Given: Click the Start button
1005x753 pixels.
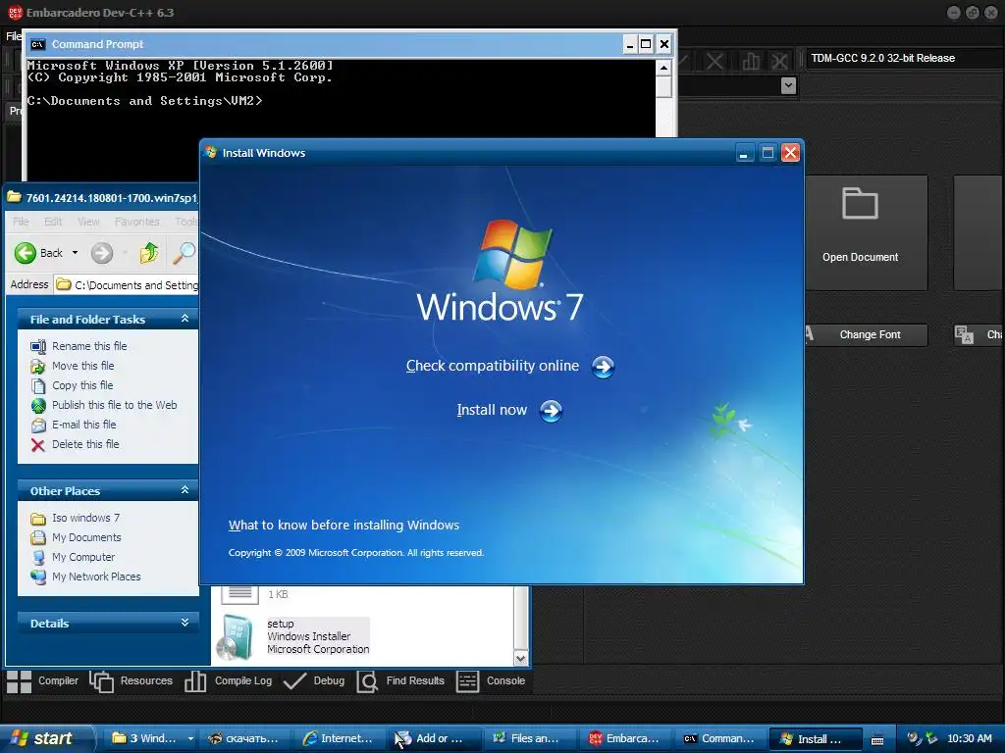Looking at the screenshot, I should (46, 739).
